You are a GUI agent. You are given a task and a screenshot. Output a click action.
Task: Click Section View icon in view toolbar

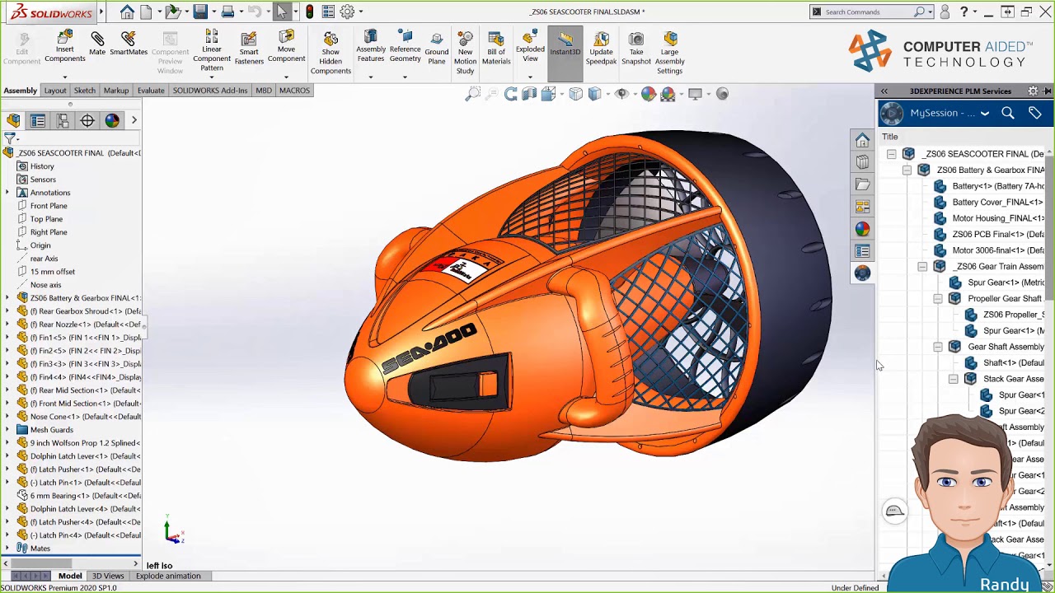coord(530,94)
